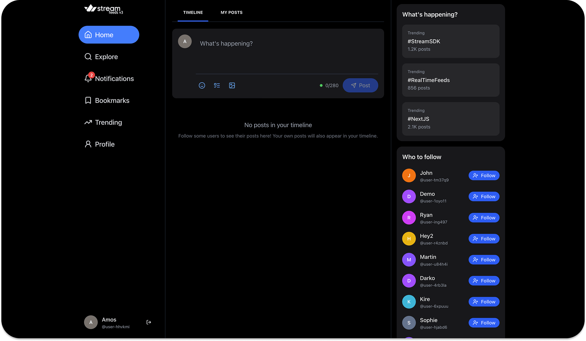This screenshot has height=341, width=586.
Task: Click the Amos username in the sidebar
Action: (x=109, y=320)
